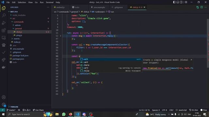Collapse the commands folder

[19, 22]
